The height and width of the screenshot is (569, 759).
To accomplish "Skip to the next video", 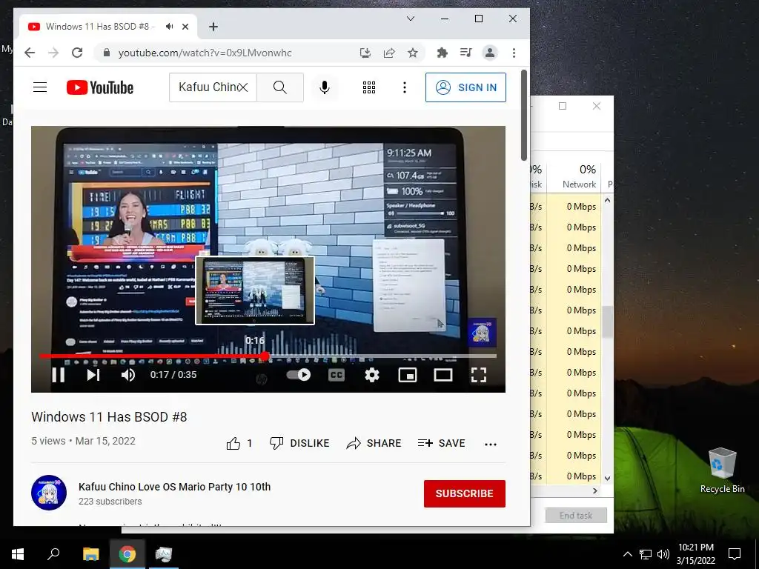I will click(93, 375).
